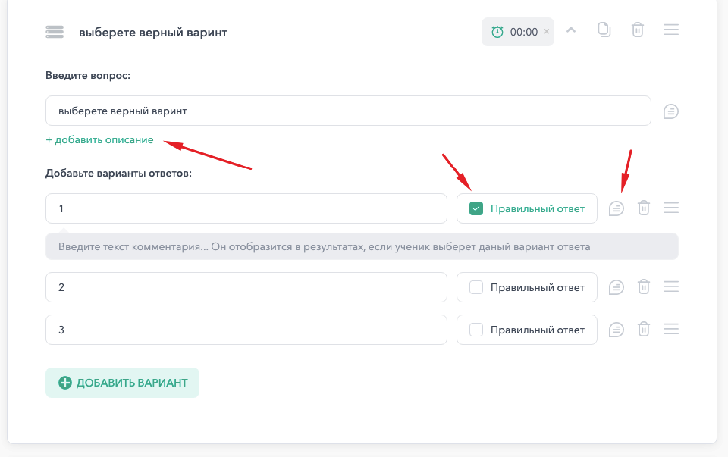The width and height of the screenshot is (728, 457).
Task: Delete the whole question via header trash icon
Action: pyautogui.click(x=638, y=30)
